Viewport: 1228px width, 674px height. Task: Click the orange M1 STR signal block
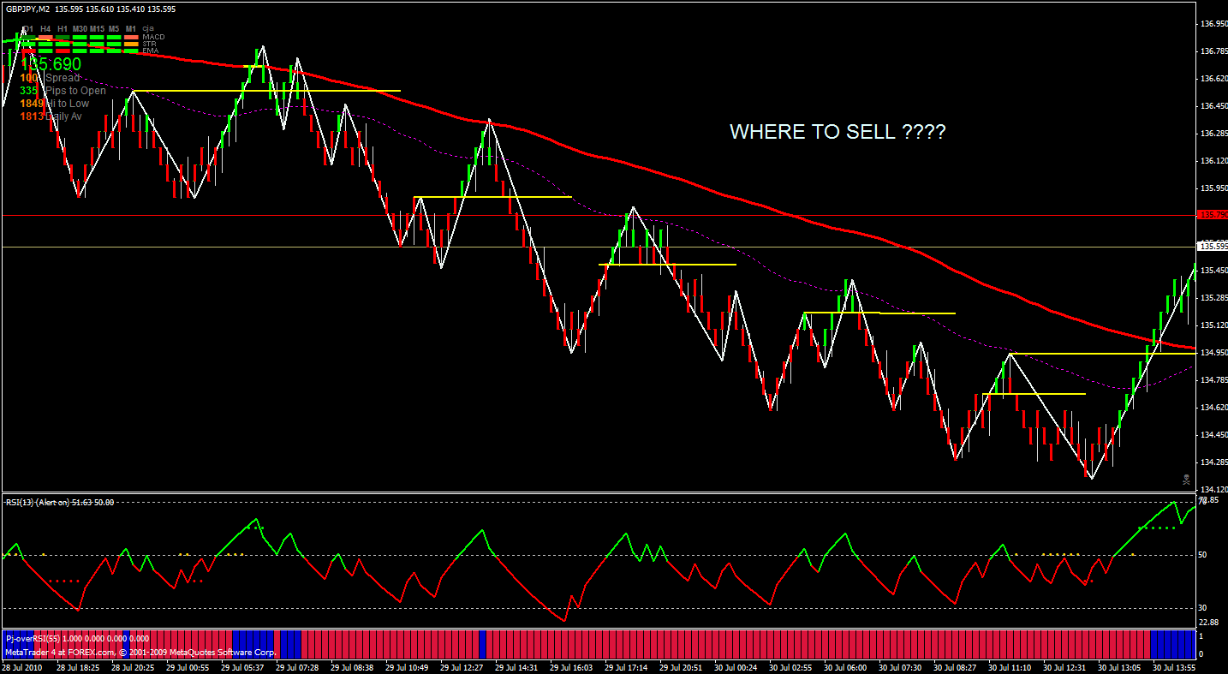pos(131,44)
